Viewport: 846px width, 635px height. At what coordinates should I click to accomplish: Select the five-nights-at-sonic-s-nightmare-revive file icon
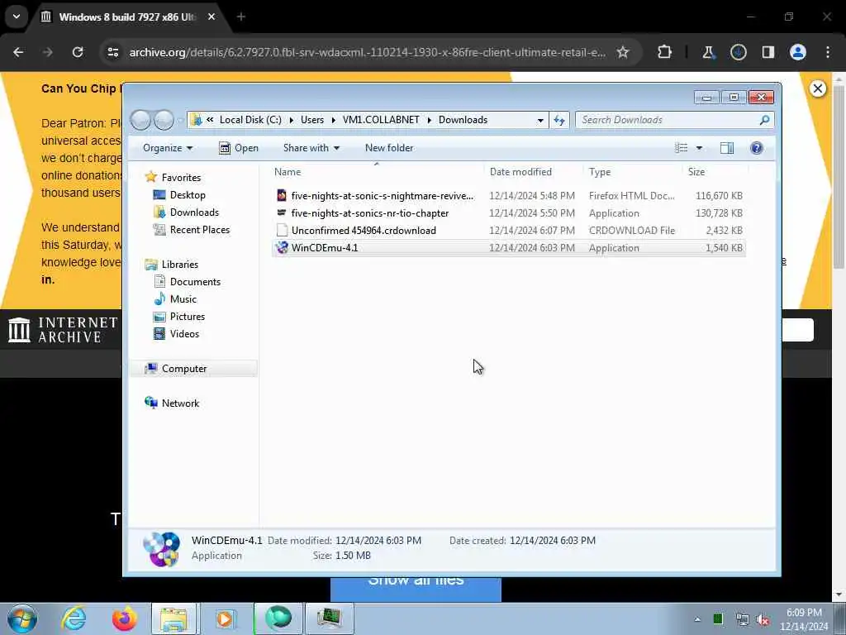[x=282, y=195]
